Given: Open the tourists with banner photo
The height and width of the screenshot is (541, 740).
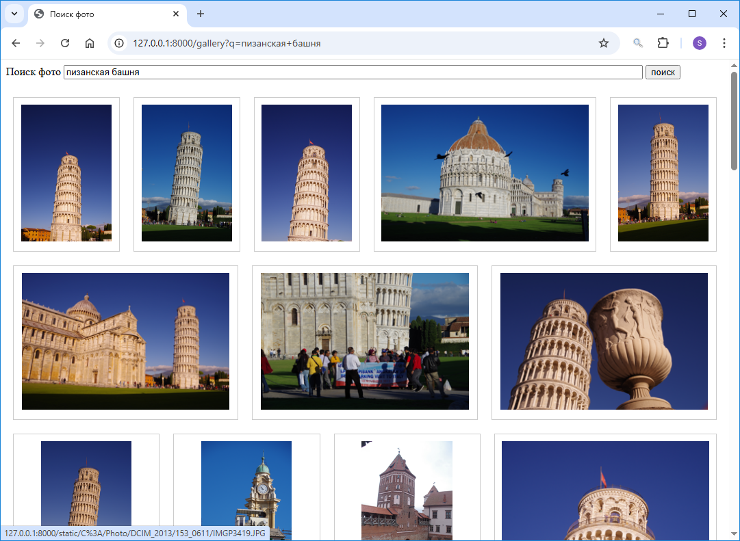Looking at the screenshot, I should pos(364,341).
